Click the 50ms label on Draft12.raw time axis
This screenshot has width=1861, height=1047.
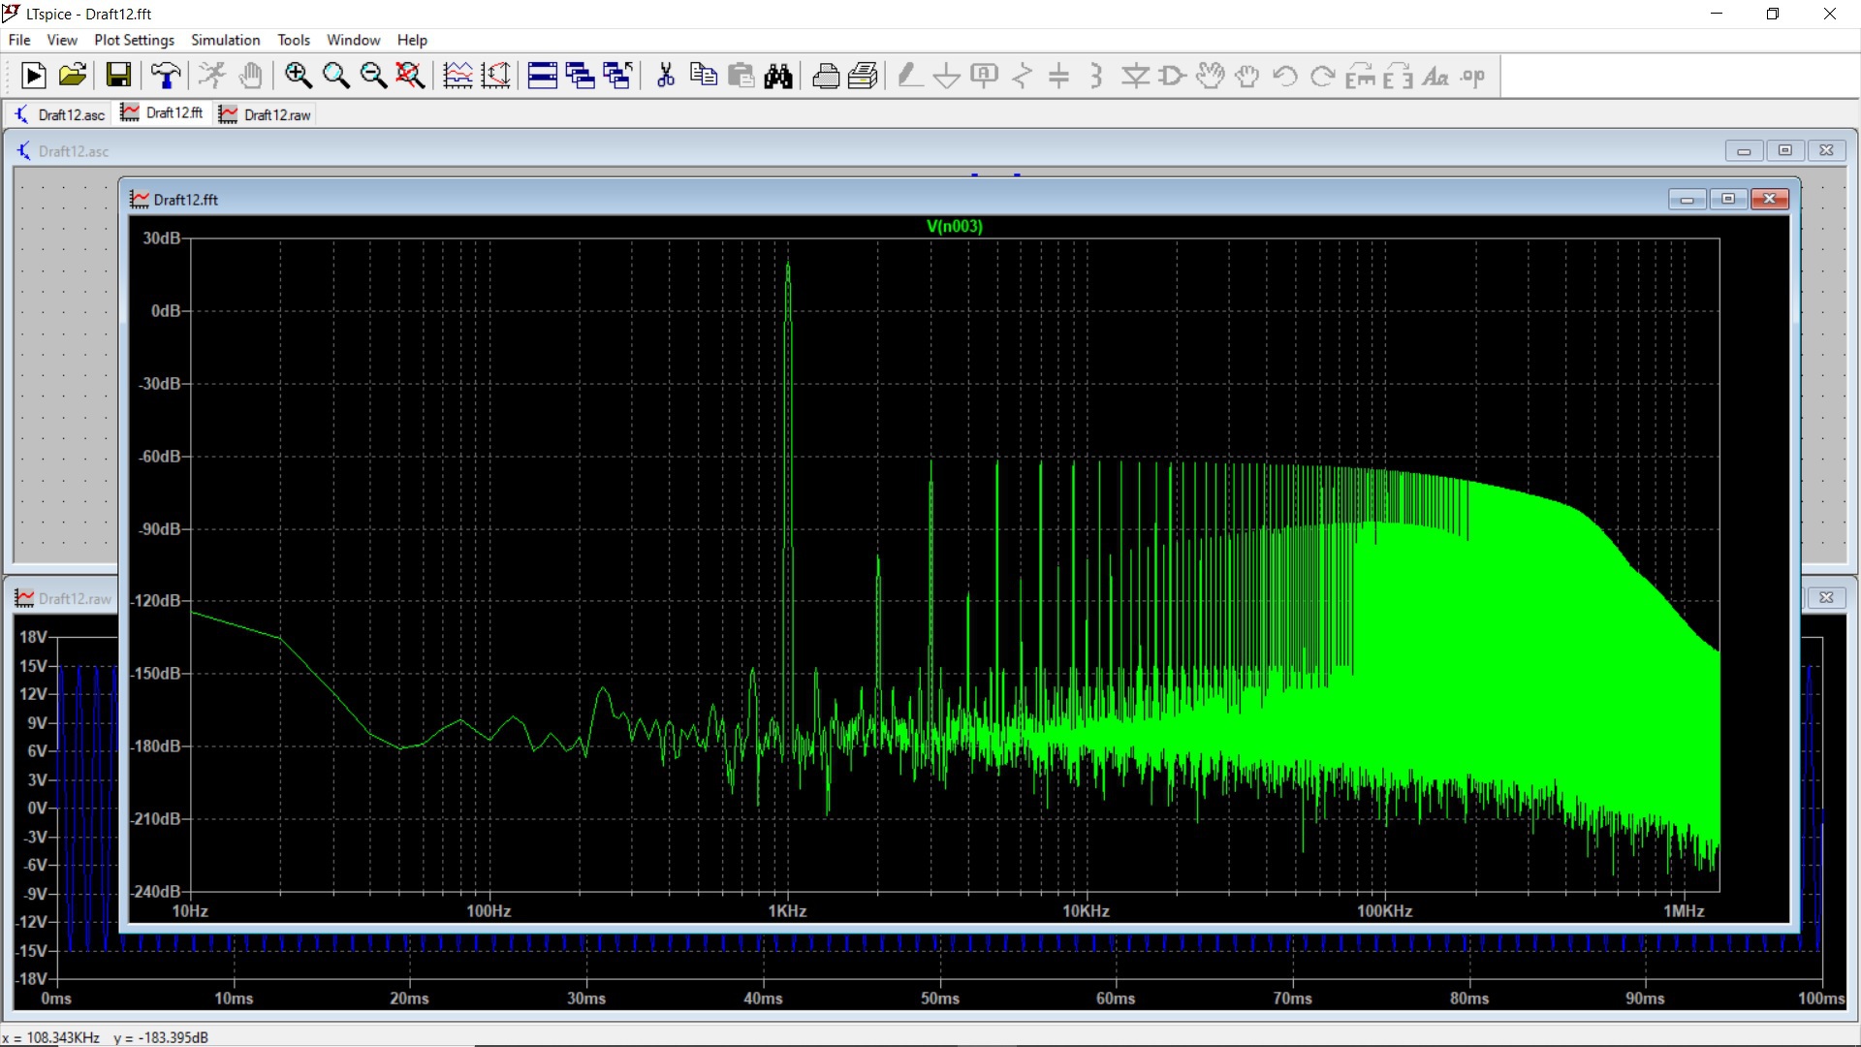tap(940, 999)
